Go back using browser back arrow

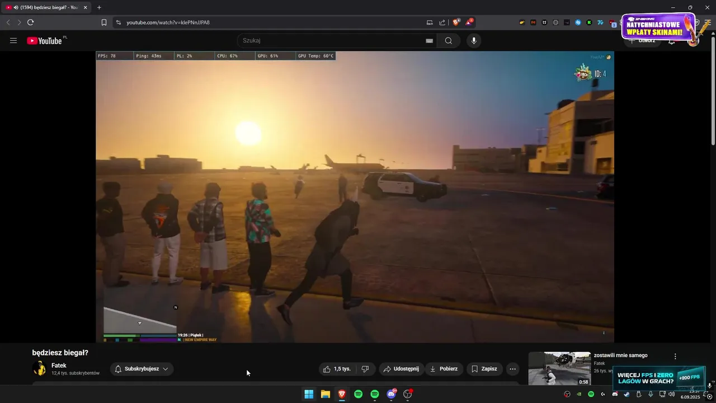click(x=8, y=22)
